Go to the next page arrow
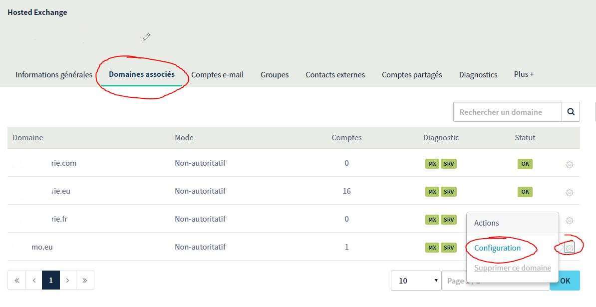The height and width of the screenshot is (307, 596). point(67,281)
